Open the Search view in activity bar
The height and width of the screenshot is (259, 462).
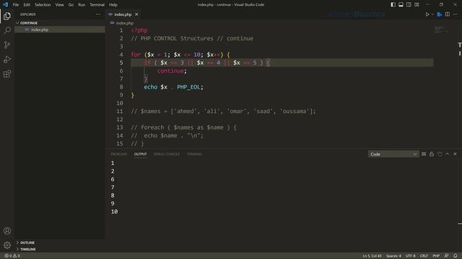[x=7, y=30]
